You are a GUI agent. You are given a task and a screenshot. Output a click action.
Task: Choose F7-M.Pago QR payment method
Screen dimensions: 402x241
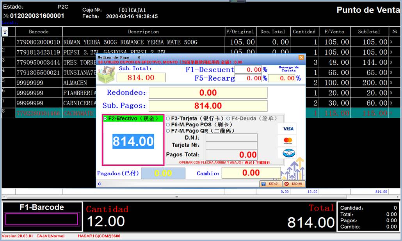[168, 131]
